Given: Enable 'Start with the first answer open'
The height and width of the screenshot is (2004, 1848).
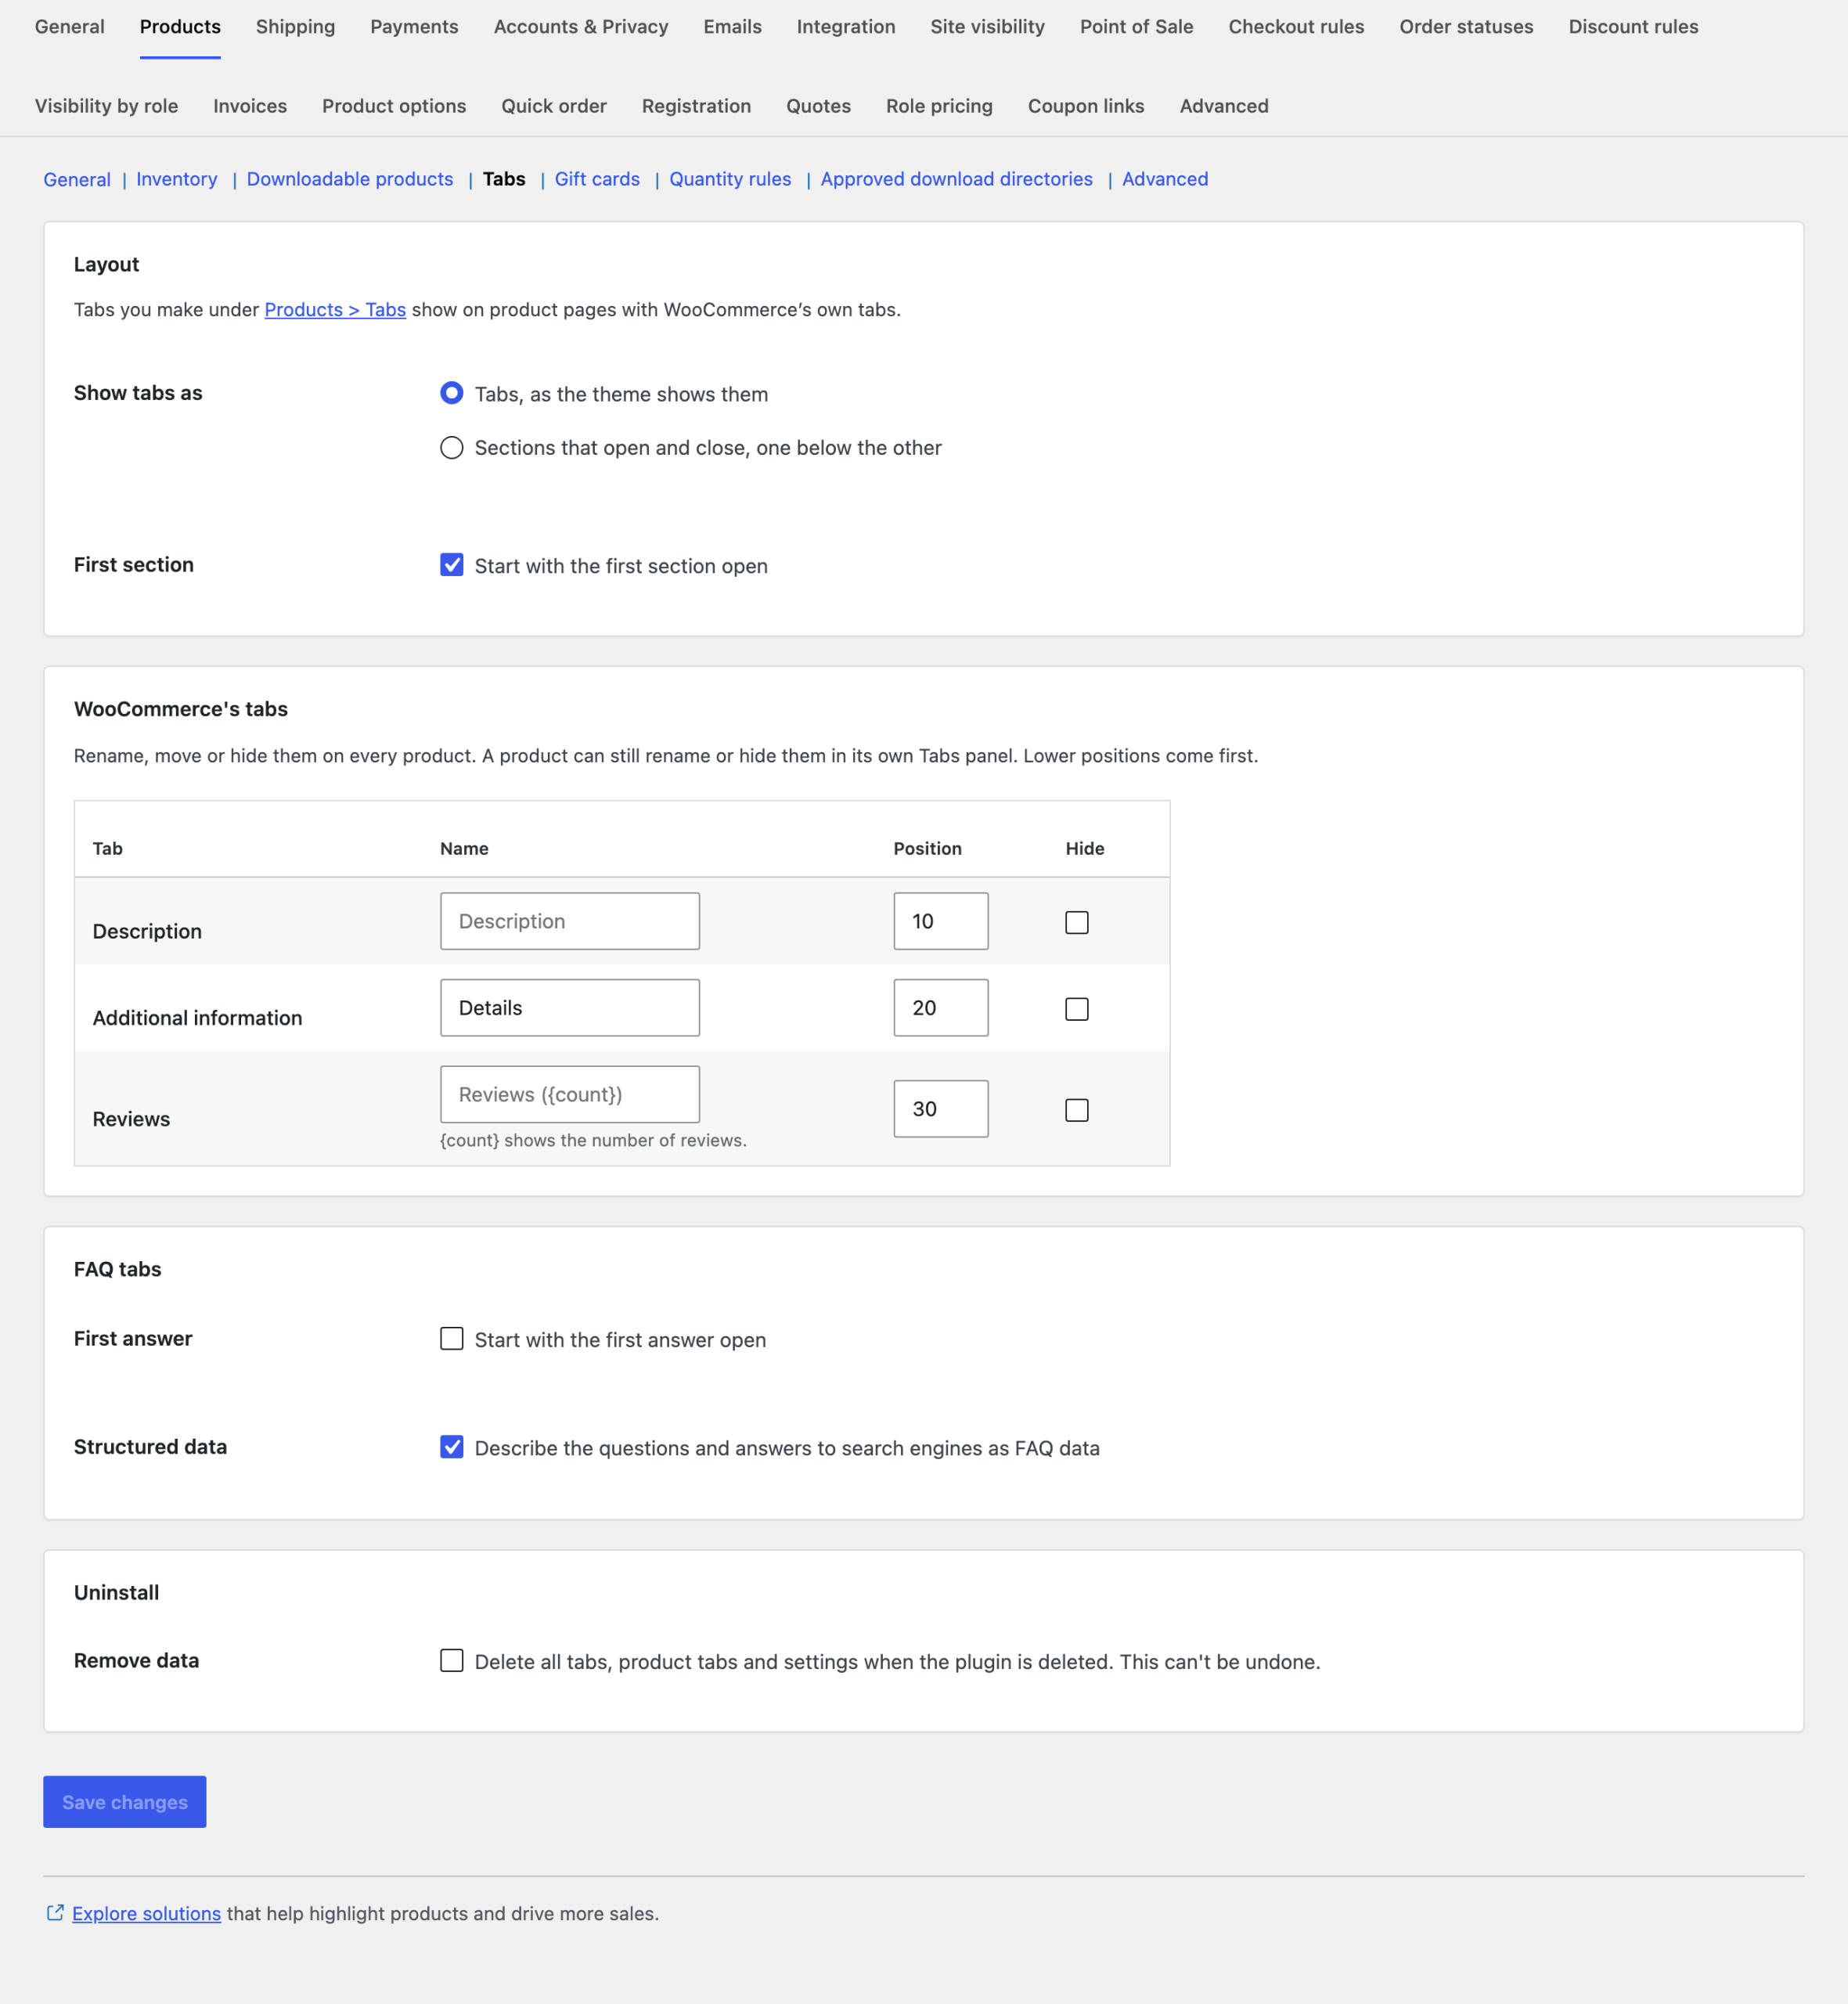Looking at the screenshot, I should tap(452, 1339).
